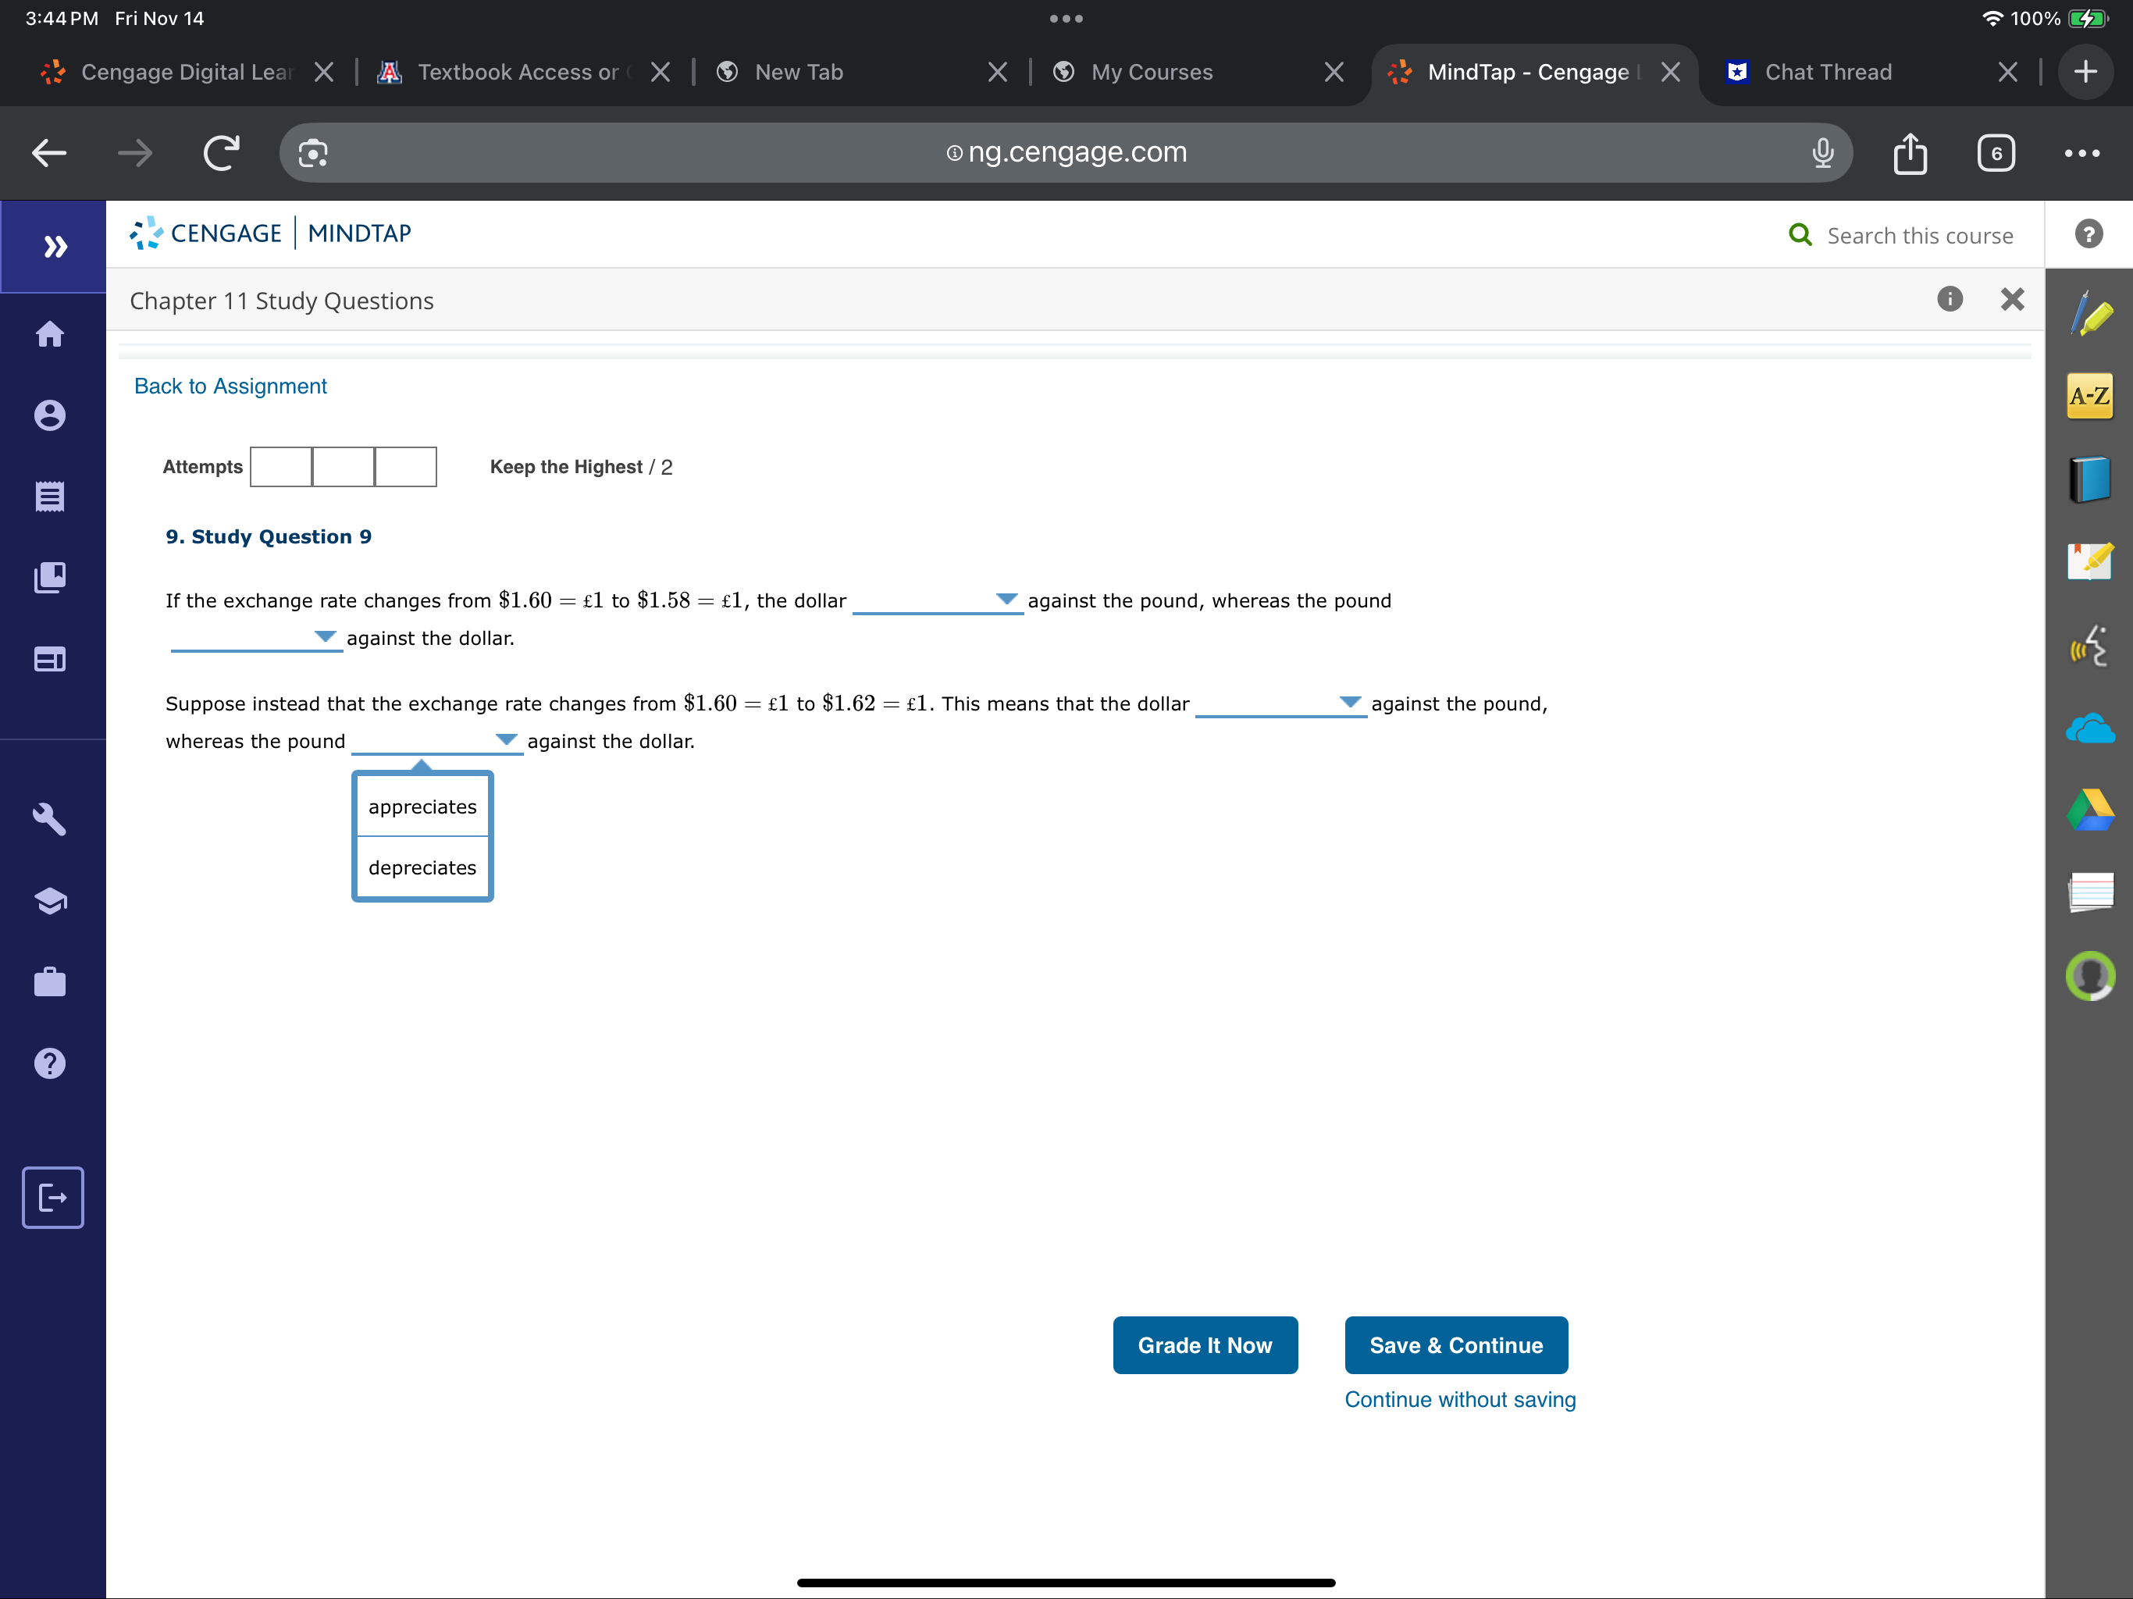Click the Save & Continue button
The height and width of the screenshot is (1599, 2133).
1455,1344
